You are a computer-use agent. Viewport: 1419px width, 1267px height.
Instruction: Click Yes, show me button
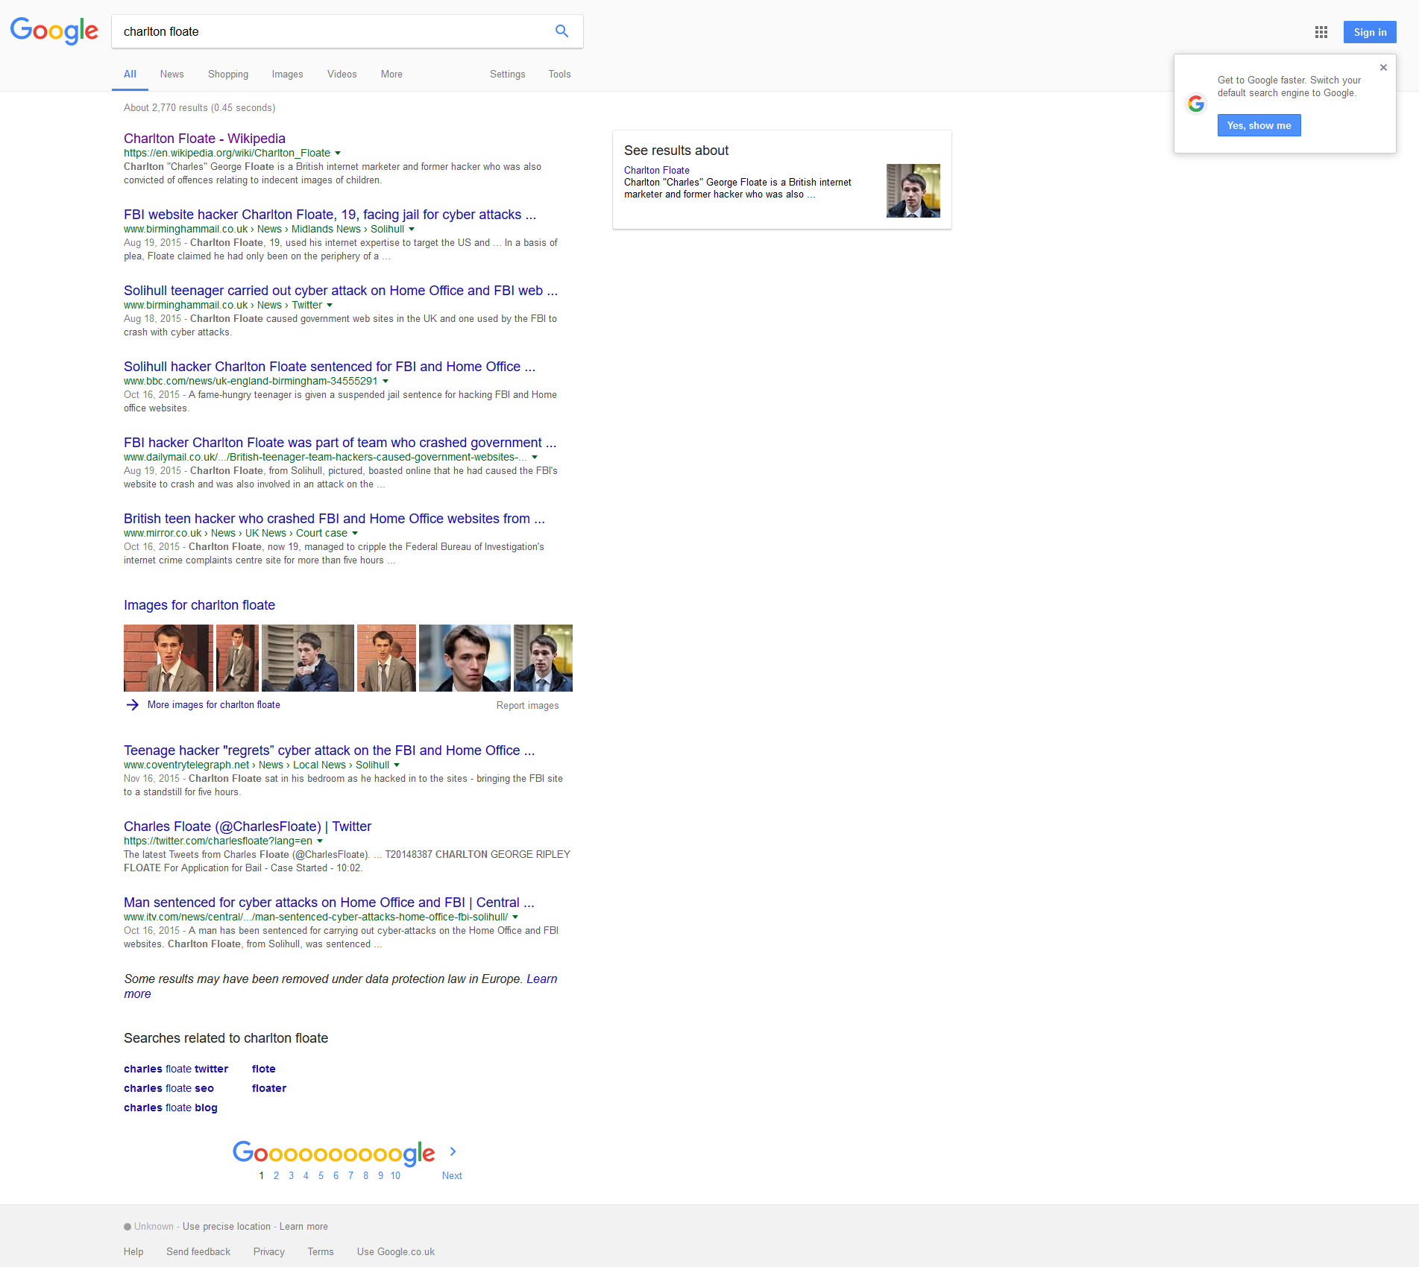(1259, 125)
